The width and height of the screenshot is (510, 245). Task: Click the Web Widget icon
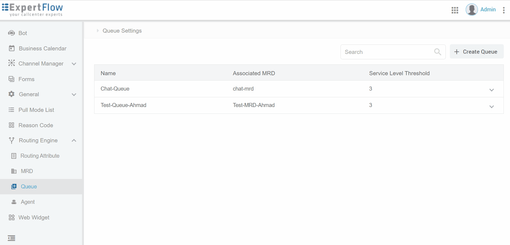(11, 217)
